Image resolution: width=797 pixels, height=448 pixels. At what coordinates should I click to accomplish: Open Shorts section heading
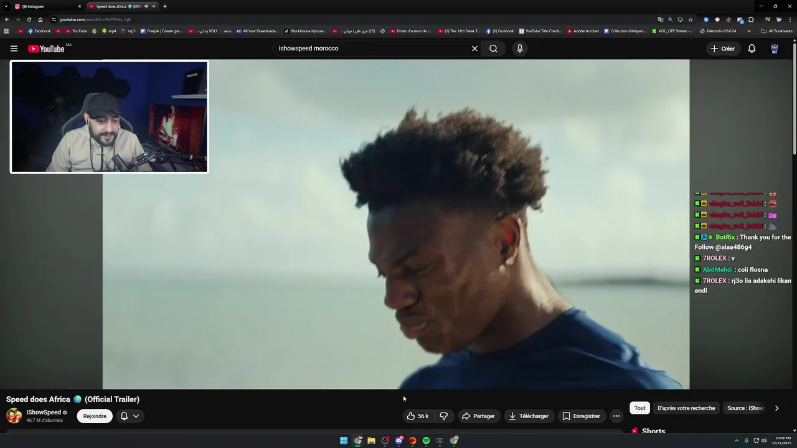653,431
